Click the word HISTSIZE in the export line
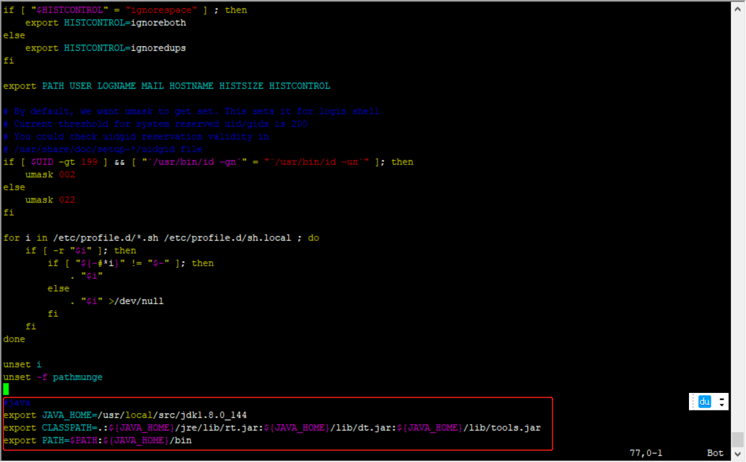This screenshot has height=462, width=746. [x=241, y=86]
